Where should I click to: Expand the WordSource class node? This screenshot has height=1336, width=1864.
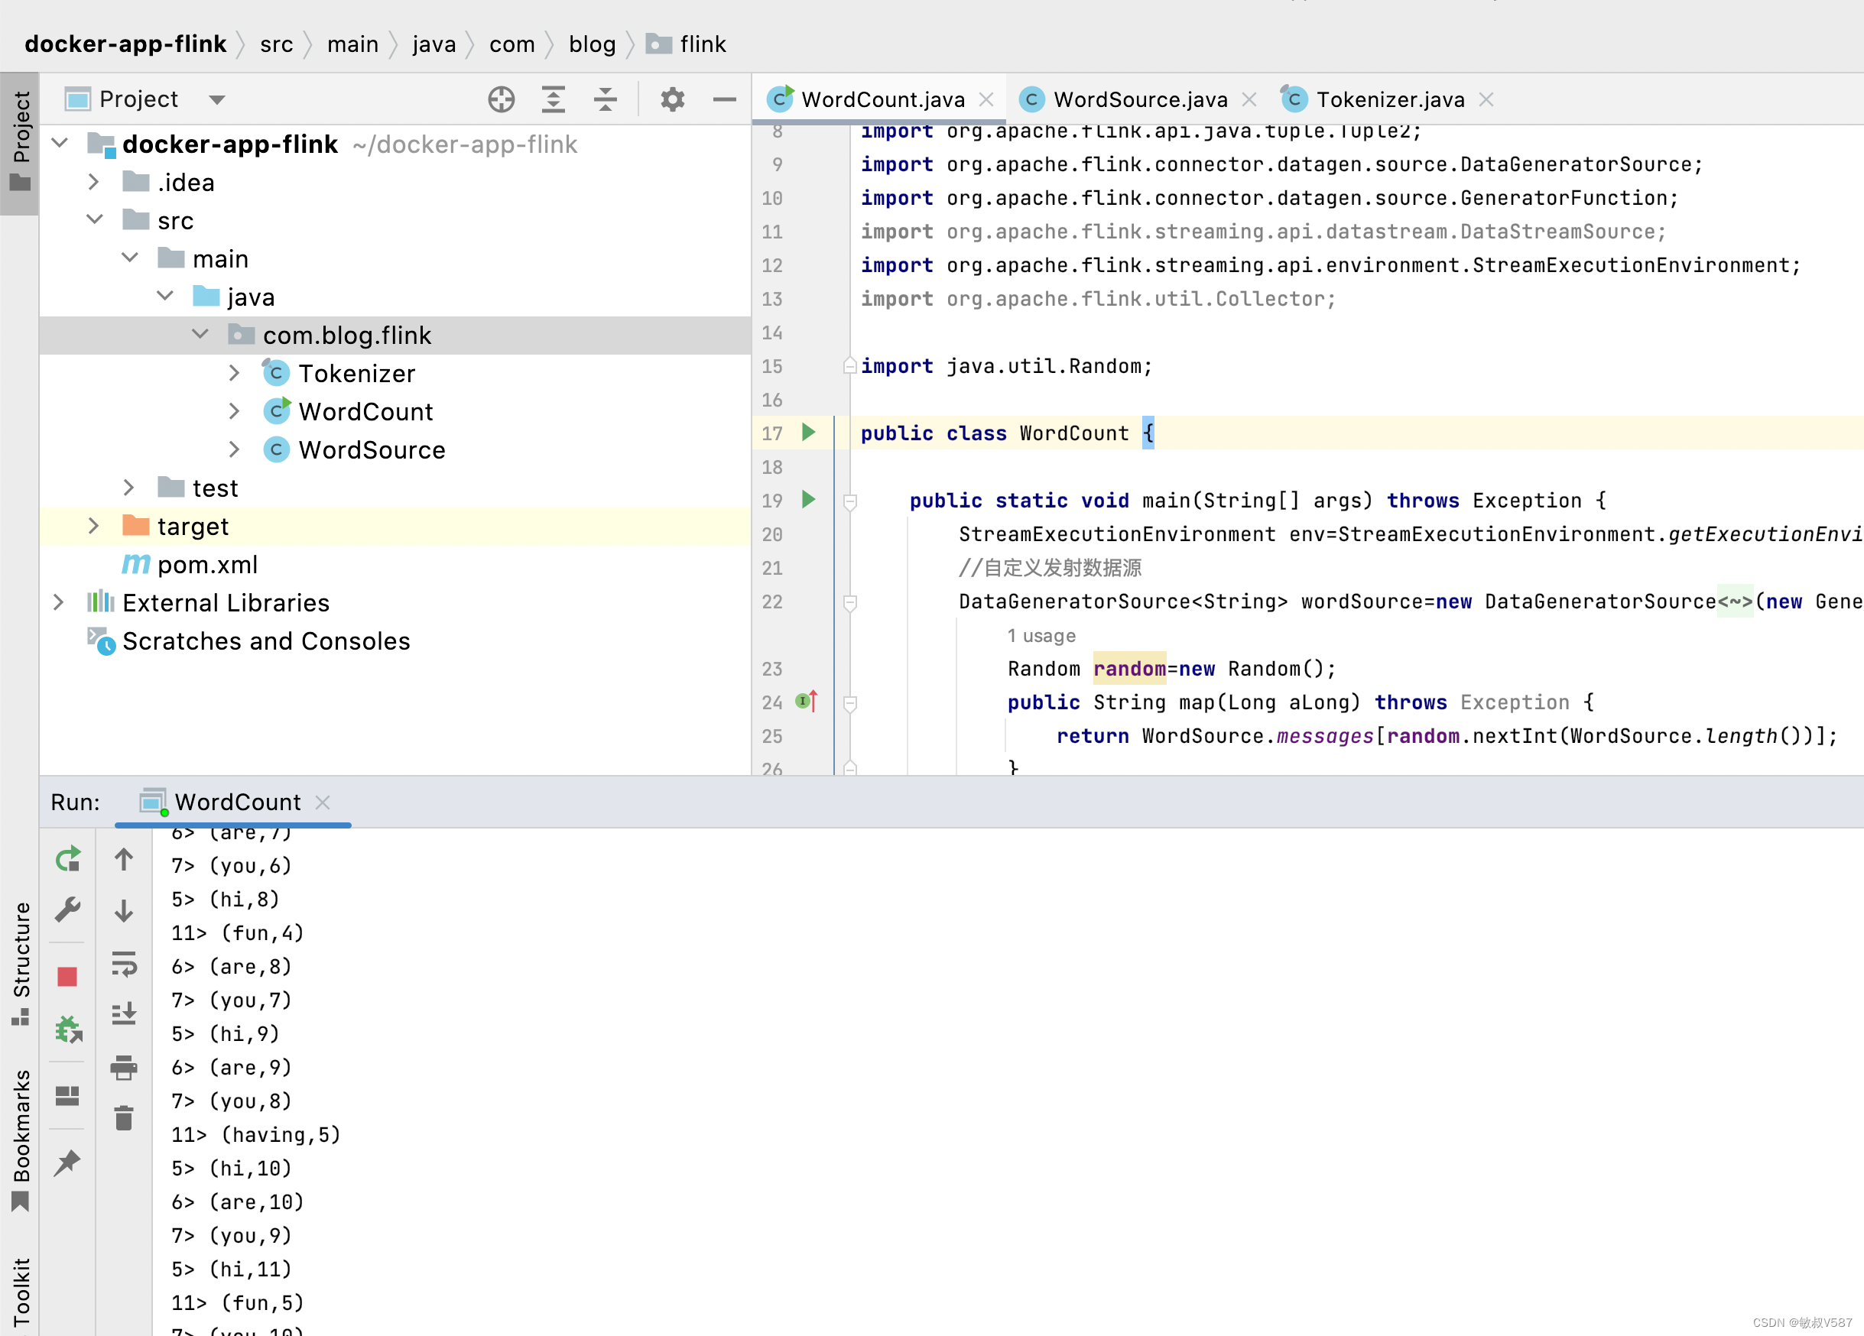click(x=234, y=449)
